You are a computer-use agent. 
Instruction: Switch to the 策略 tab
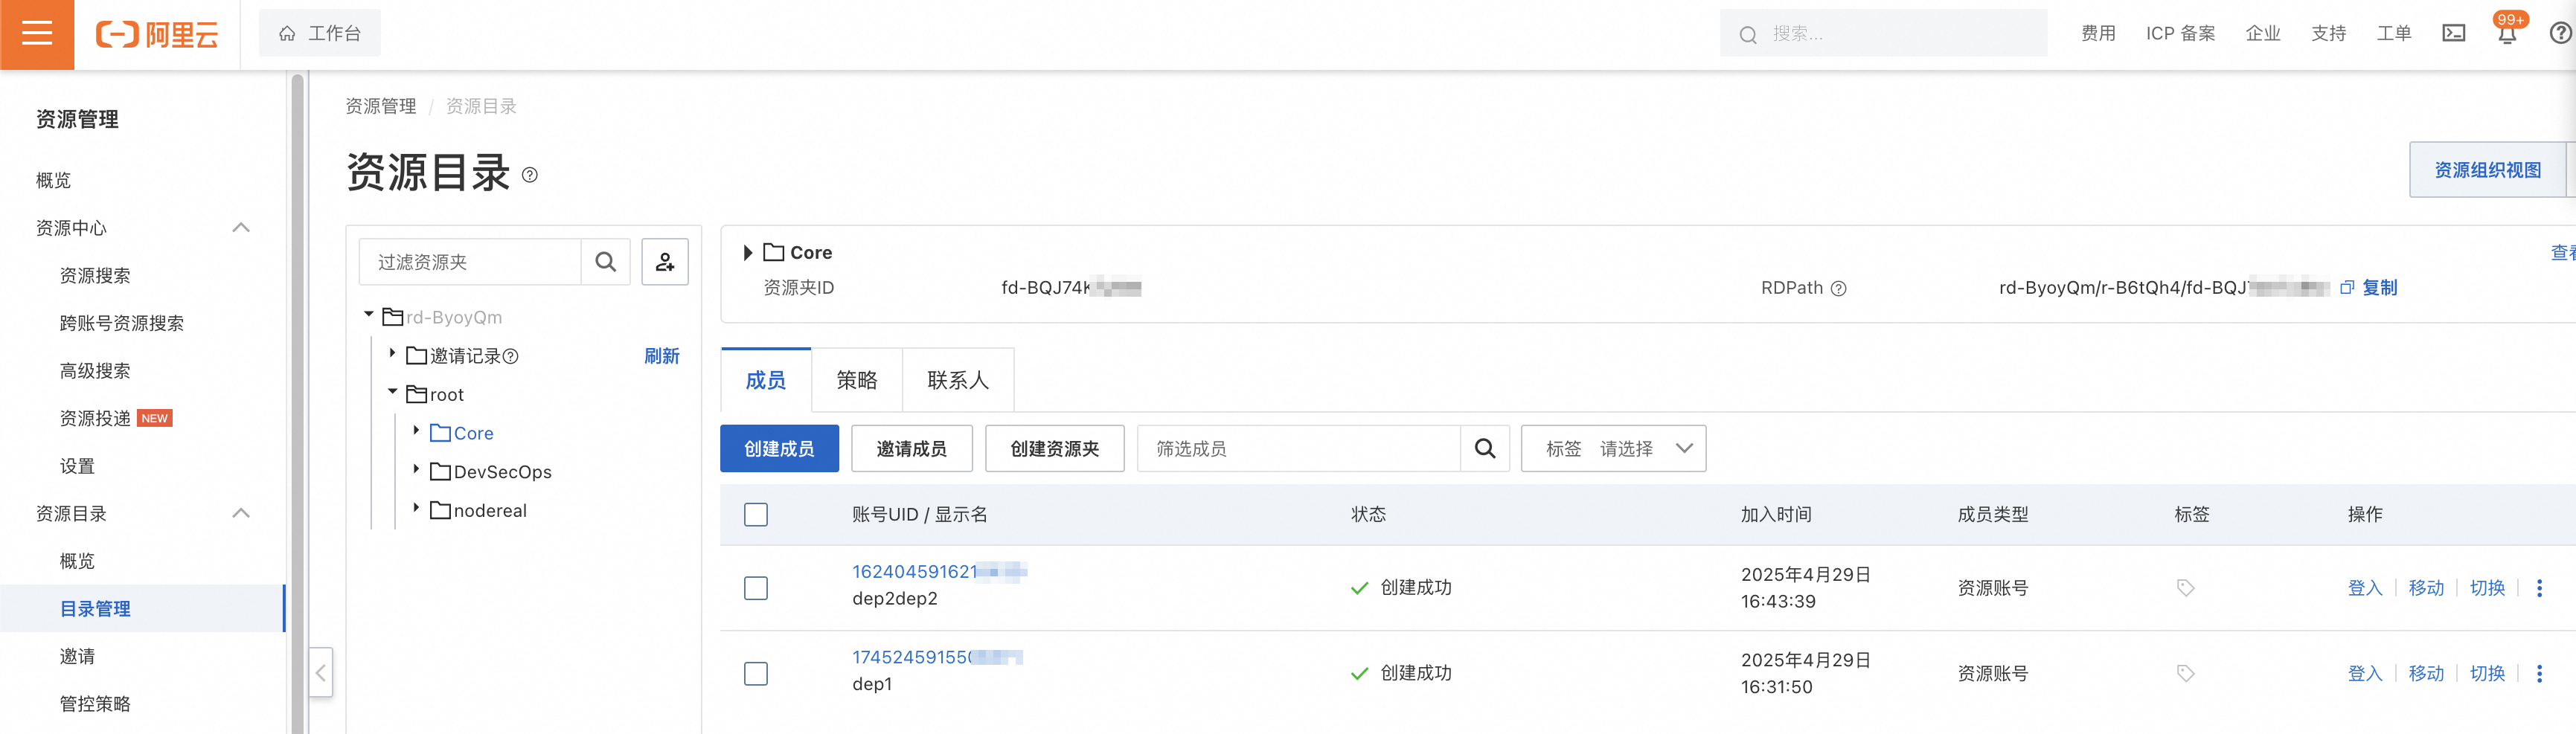coord(857,380)
